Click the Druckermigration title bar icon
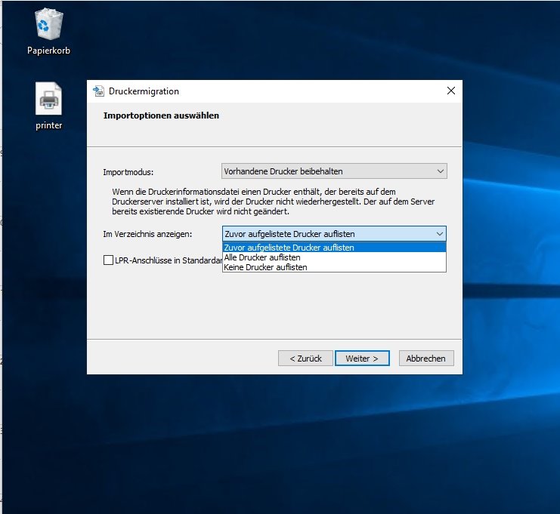The width and height of the screenshot is (560, 514). point(98,91)
